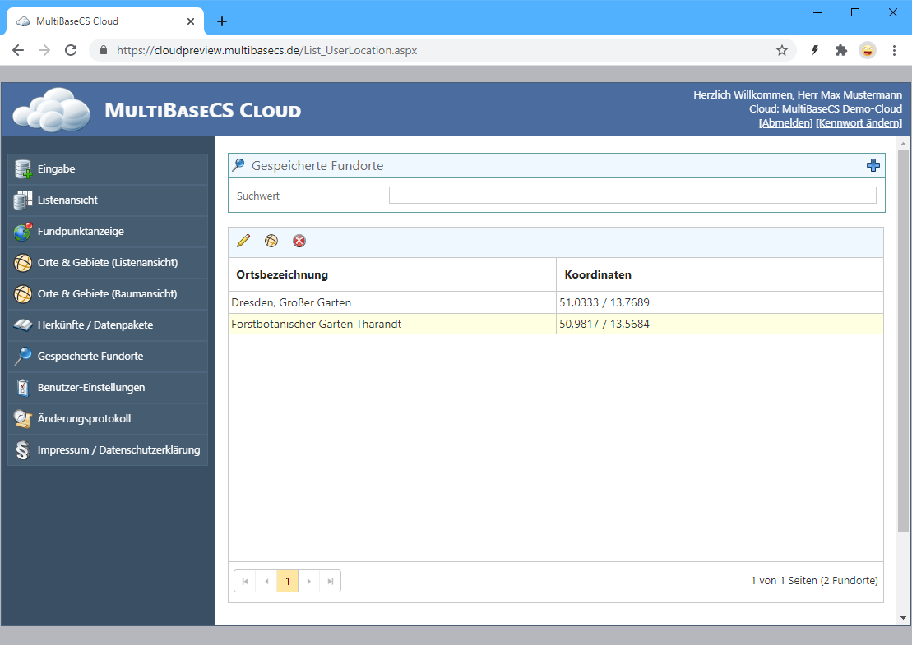The height and width of the screenshot is (645, 912).
Task: Go to last page in pager
Action: 330,581
